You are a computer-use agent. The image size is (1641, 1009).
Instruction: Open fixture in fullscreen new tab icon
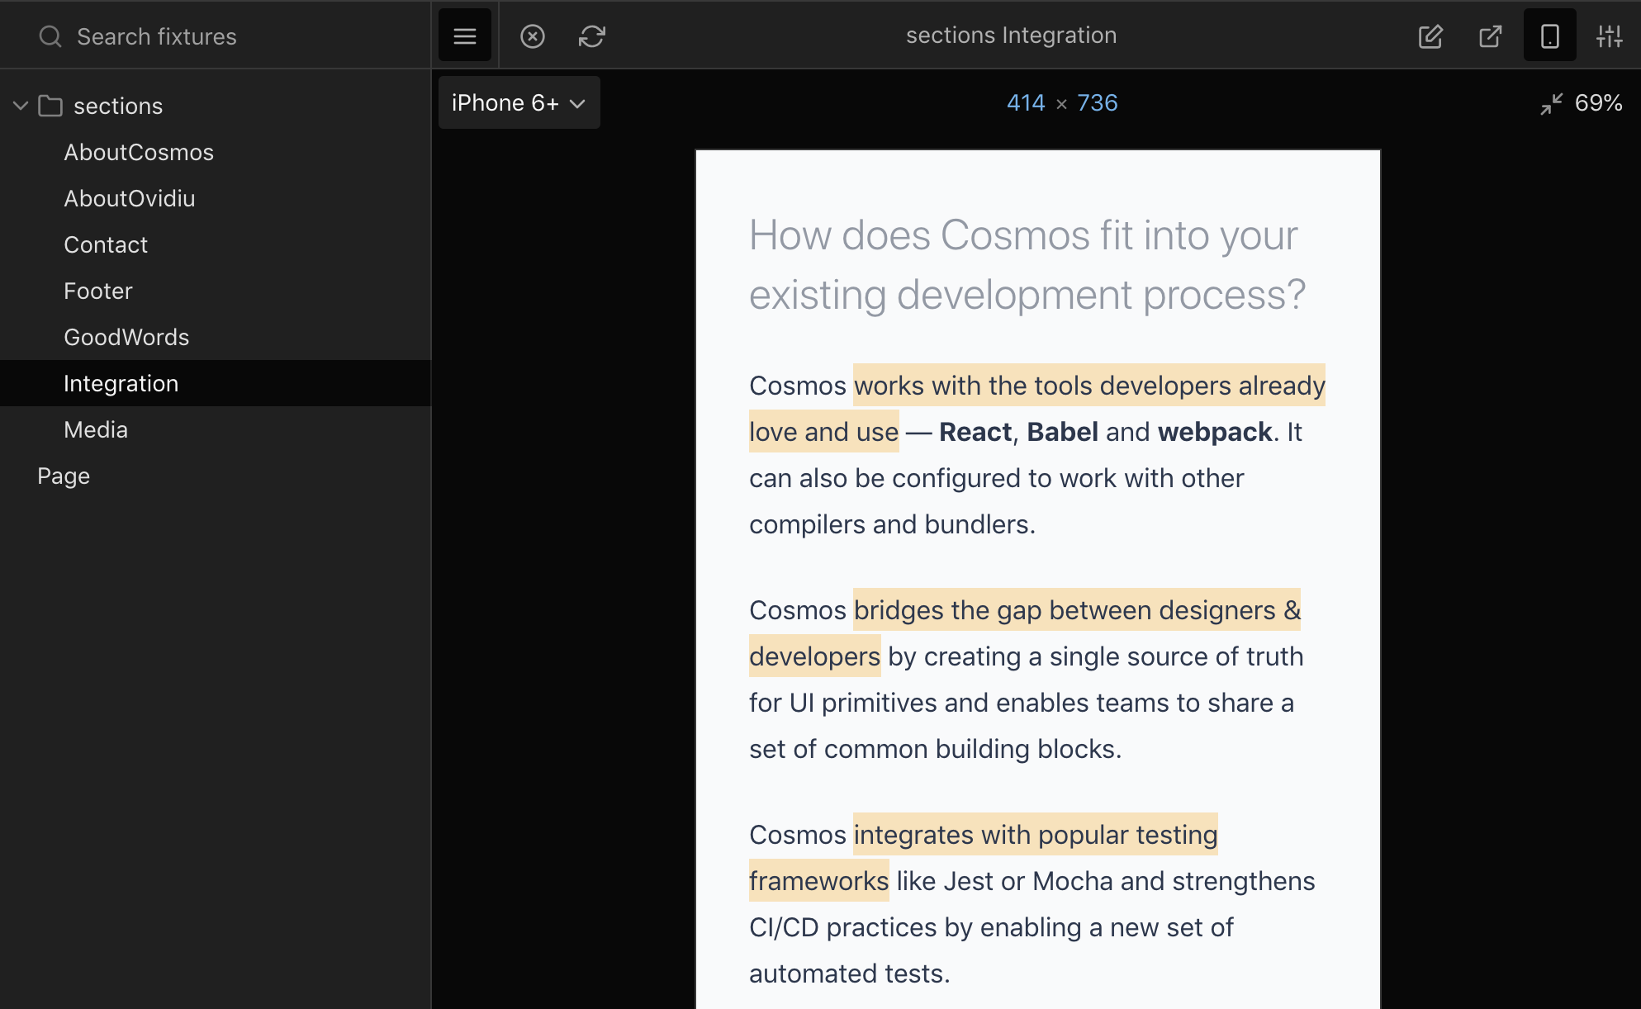(x=1490, y=36)
